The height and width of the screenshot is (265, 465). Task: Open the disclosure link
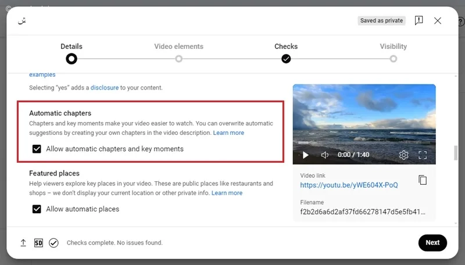[x=105, y=88]
